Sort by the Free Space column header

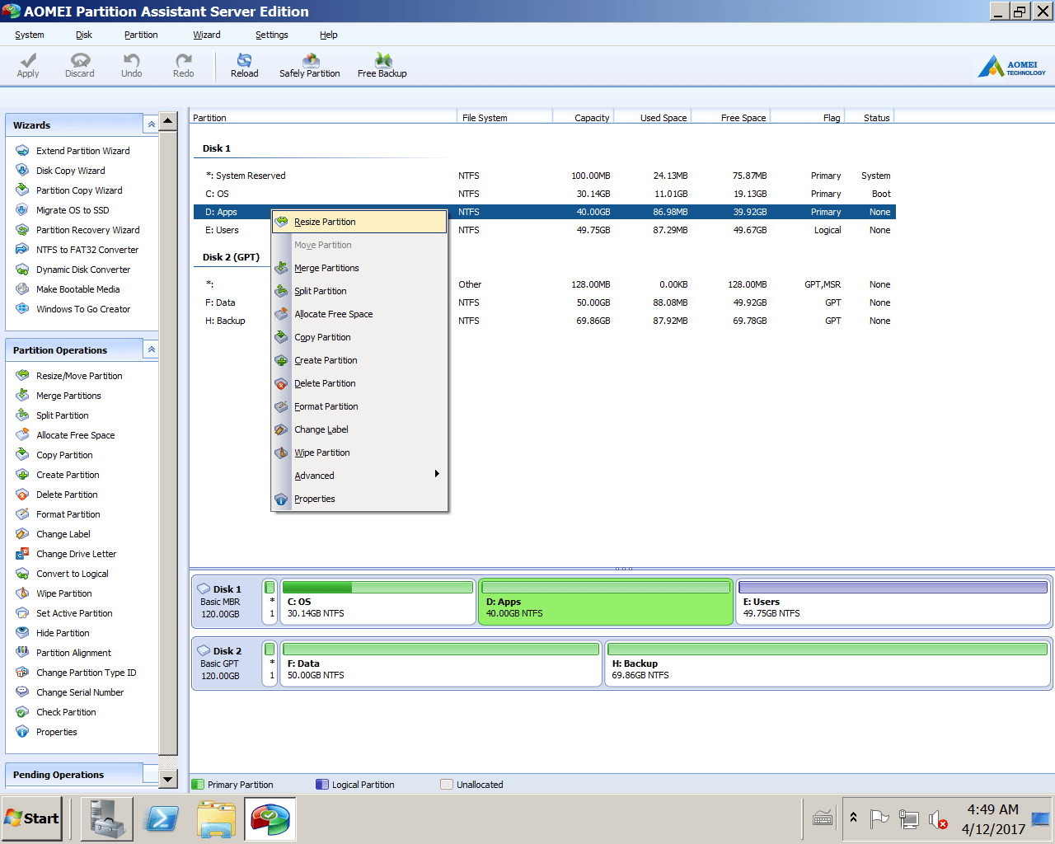point(730,118)
